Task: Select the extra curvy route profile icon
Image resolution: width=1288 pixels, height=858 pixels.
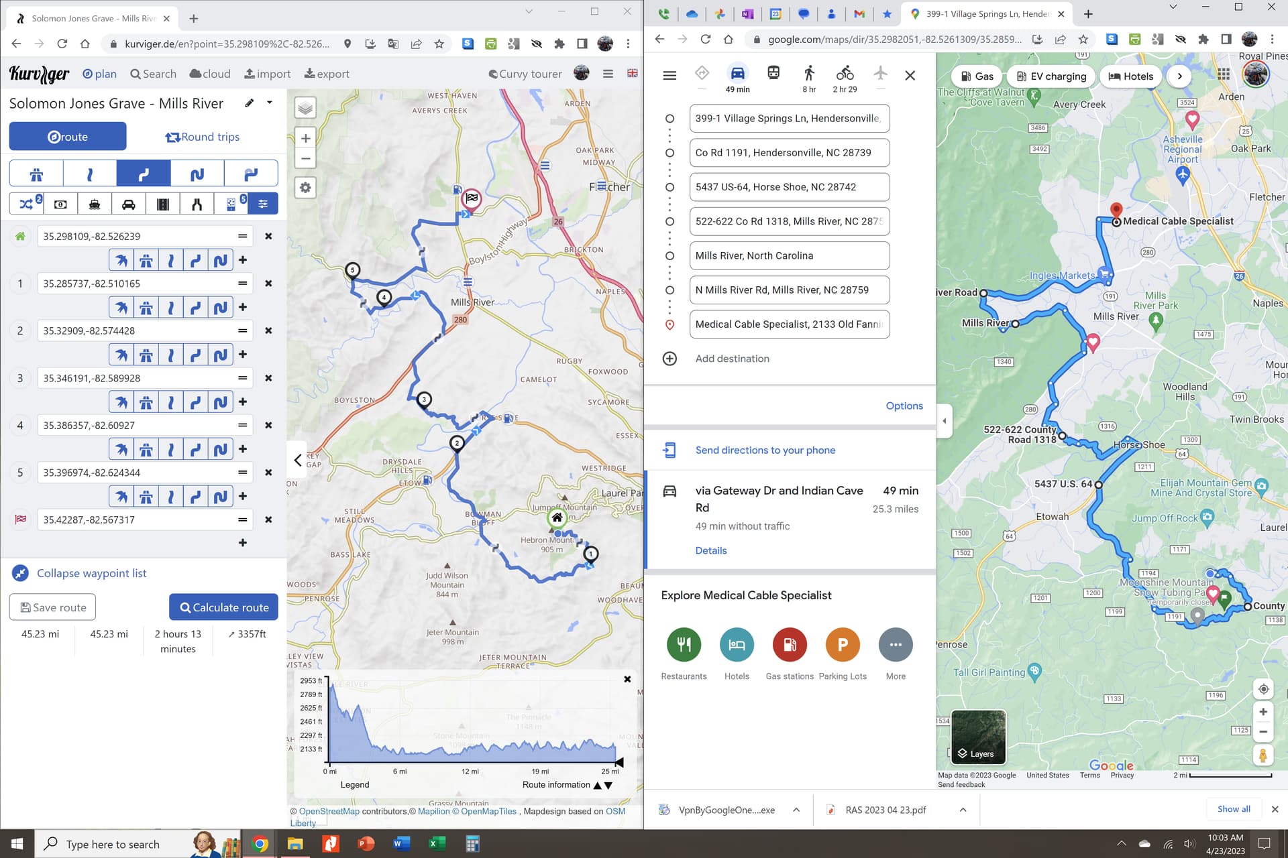Action: click(197, 174)
